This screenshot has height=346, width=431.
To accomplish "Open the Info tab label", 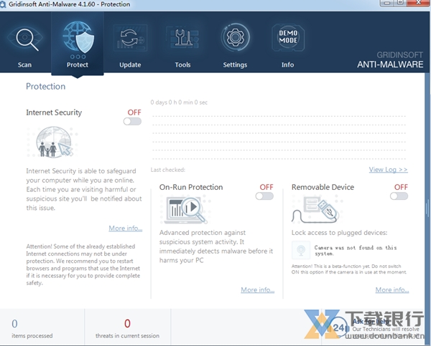I will [287, 65].
